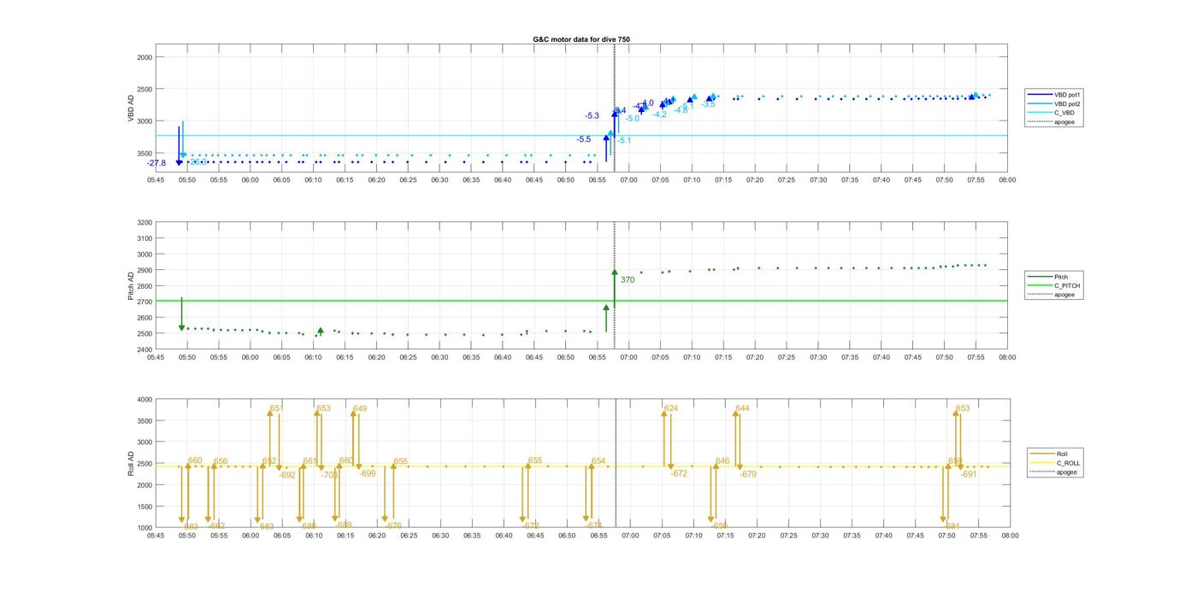The width and height of the screenshot is (1197, 592).
Task: Click the '-676' roll data label
Action: tap(392, 526)
